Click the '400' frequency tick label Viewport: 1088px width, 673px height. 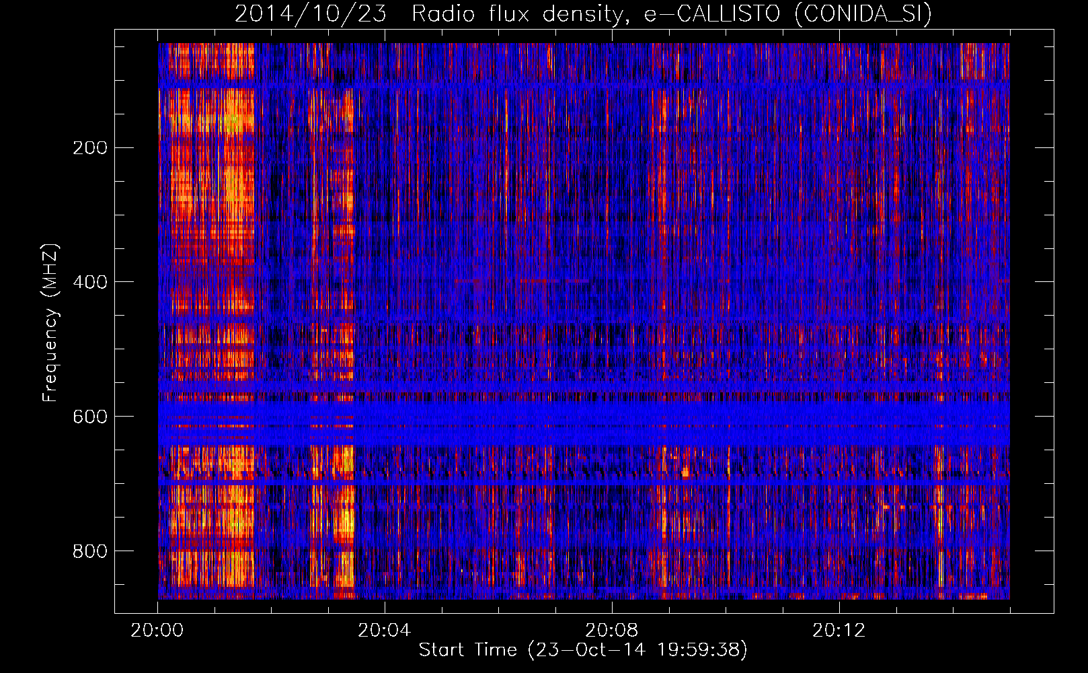click(x=90, y=282)
